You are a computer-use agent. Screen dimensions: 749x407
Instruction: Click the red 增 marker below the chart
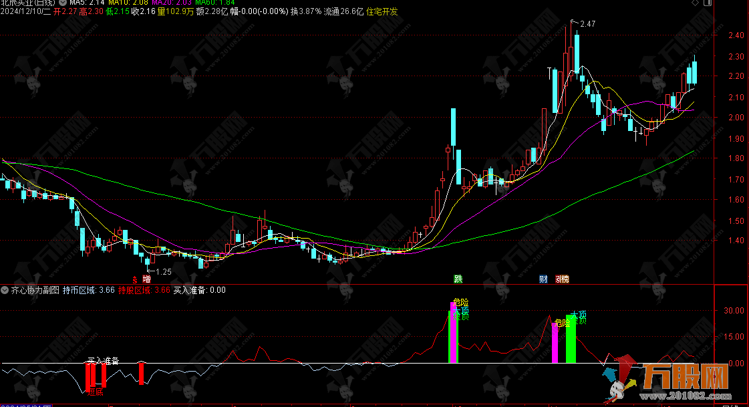click(146, 279)
